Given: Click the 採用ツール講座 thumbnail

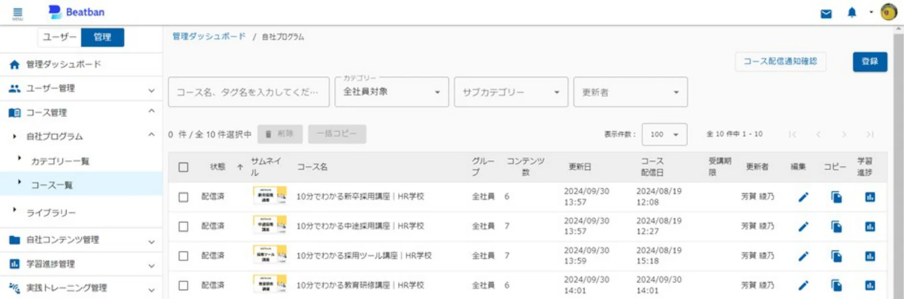Looking at the screenshot, I should pos(270,255).
